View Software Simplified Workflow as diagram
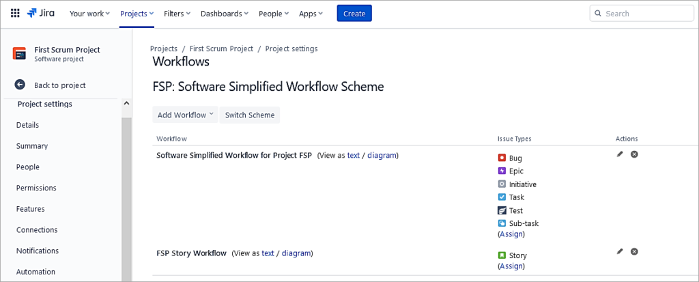This screenshot has width=699, height=282. [x=382, y=156]
